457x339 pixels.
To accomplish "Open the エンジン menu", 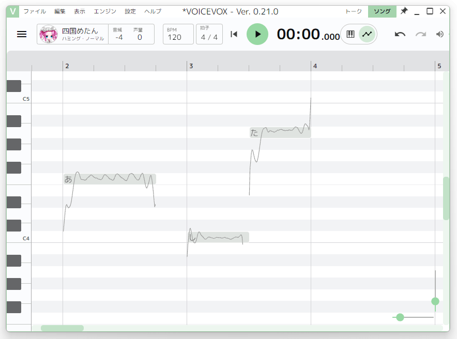I will point(105,11).
